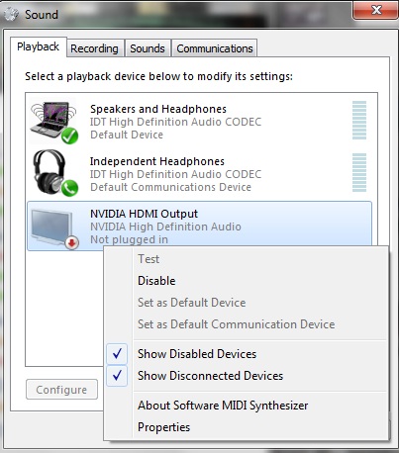The height and width of the screenshot is (453, 399).
Task: Click the NVIDIA HDMI Output monitor icon
Action: click(54, 228)
